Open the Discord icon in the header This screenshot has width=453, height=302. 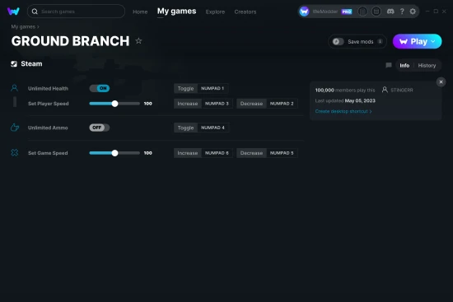point(390,12)
